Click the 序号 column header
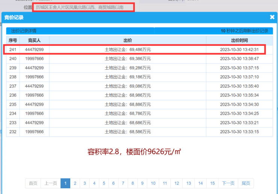Viewport: 278px width, 194px height. point(13,40)
